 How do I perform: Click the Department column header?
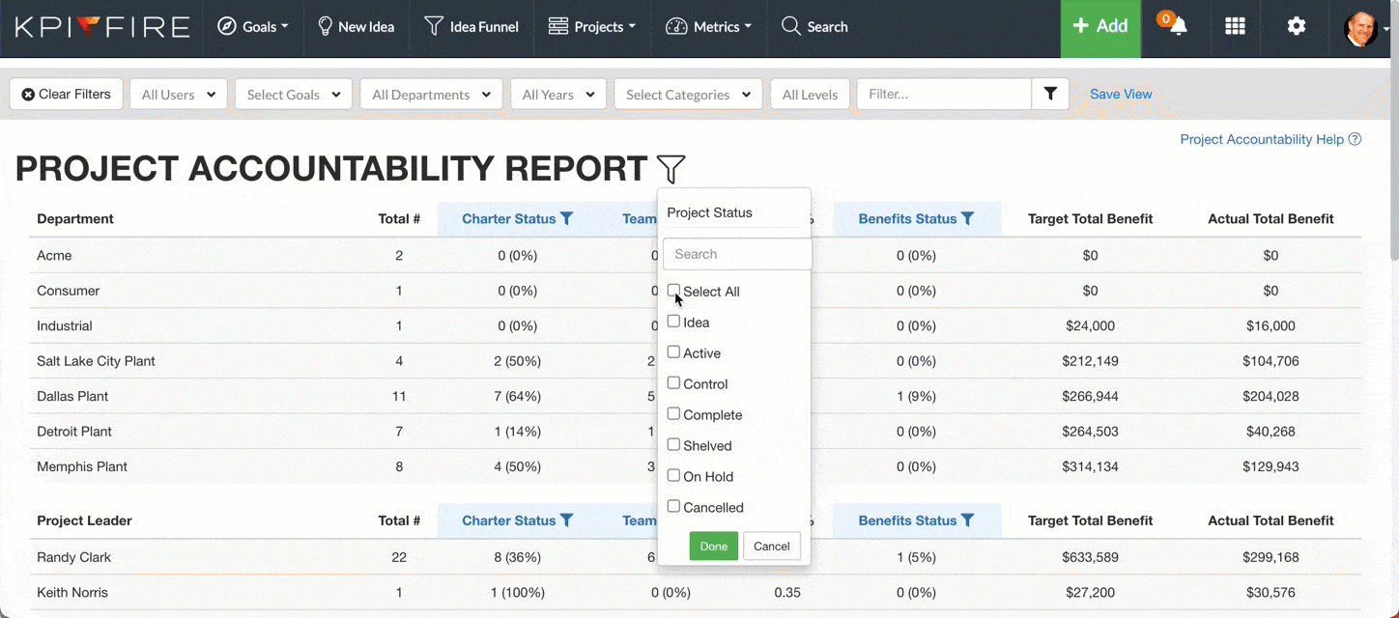75,219
